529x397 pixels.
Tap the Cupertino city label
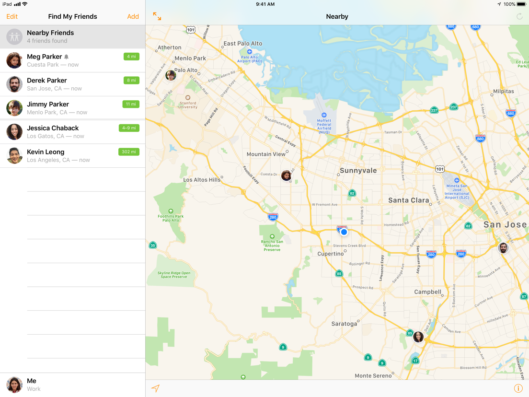[330, 254]
